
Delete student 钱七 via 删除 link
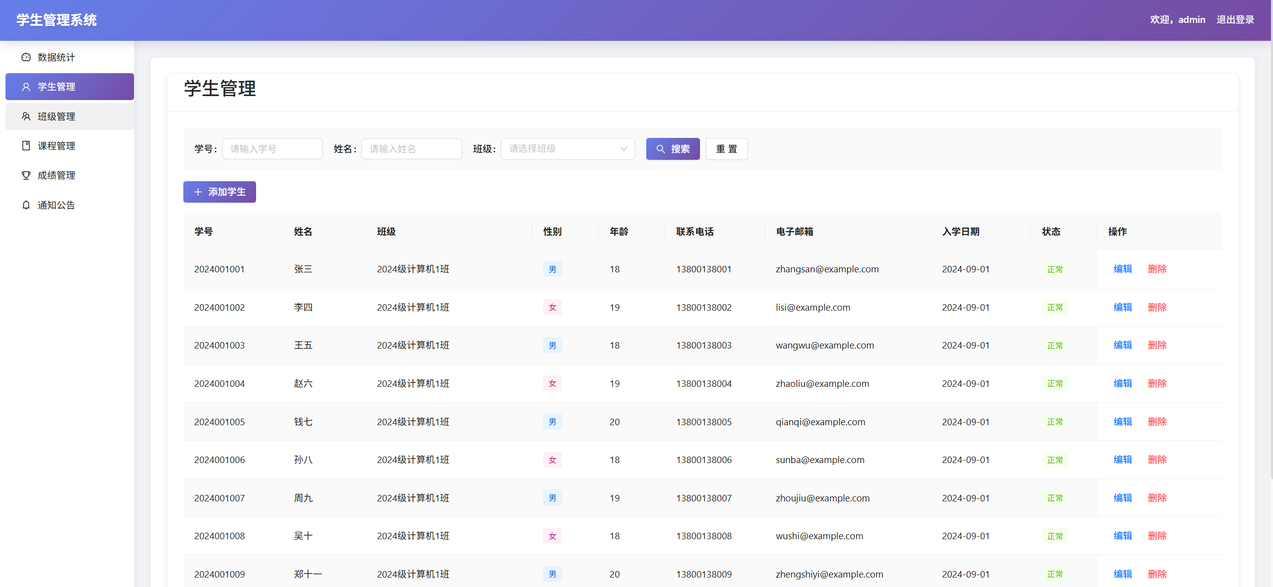[1157, 422]
